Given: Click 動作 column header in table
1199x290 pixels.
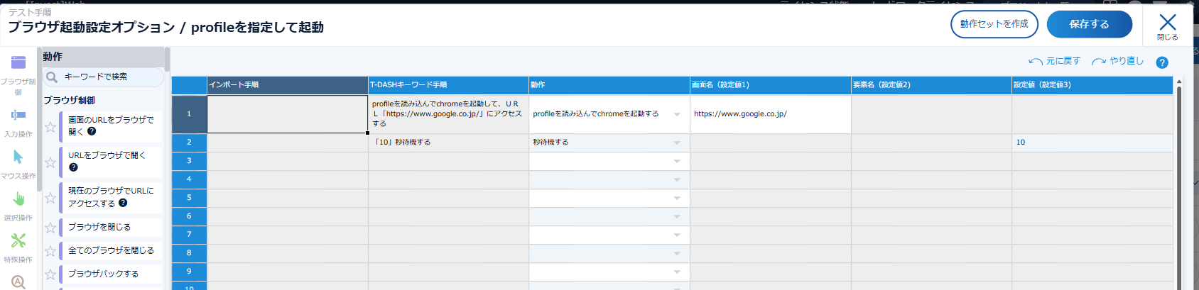Looking at the screenshot, I should pyautogui.click(x=609, y=85).
